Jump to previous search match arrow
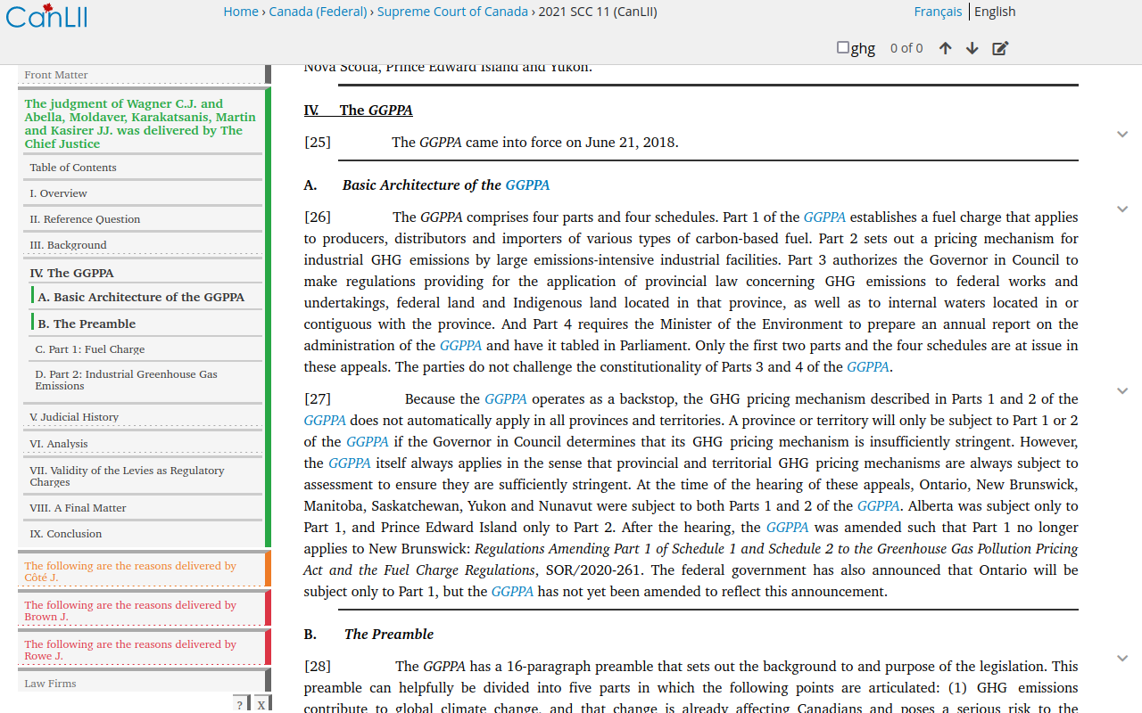Screen dimensions: 1142x713 click(x=945, y=48)
